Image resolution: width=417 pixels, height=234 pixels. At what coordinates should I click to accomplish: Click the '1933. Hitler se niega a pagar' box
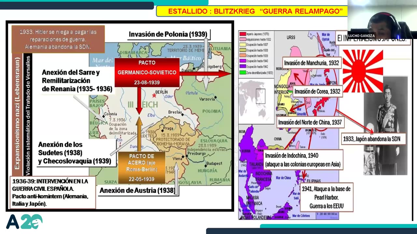[58, 39]
